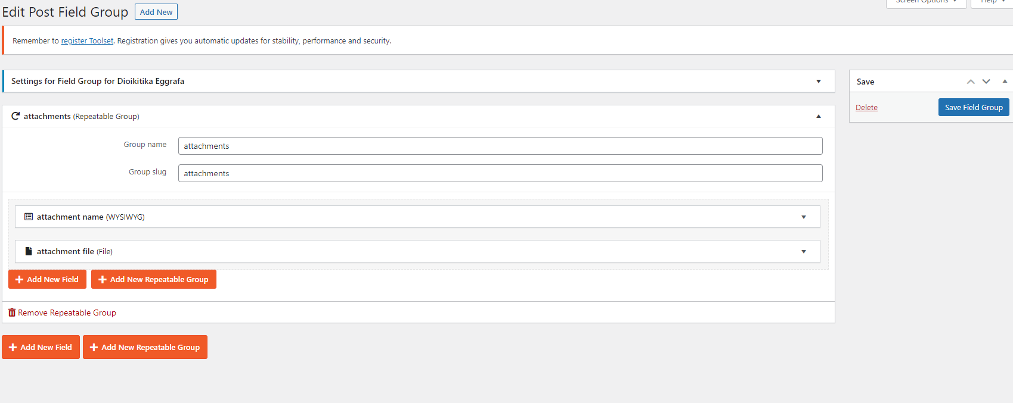Expand the attachment name field options

[x=804, y=217]
